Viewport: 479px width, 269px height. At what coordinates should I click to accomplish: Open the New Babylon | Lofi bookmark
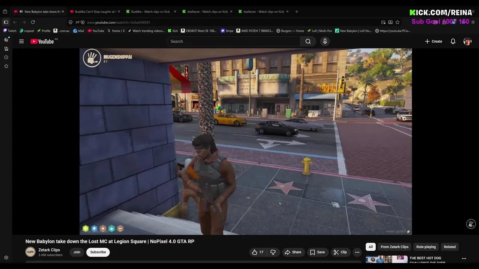click(x=353, y=31)
